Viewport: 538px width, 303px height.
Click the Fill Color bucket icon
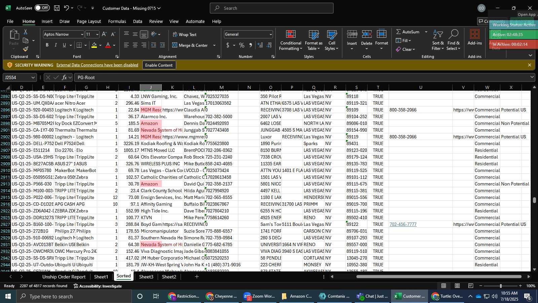pyautogui.click(x=94, y=45)
